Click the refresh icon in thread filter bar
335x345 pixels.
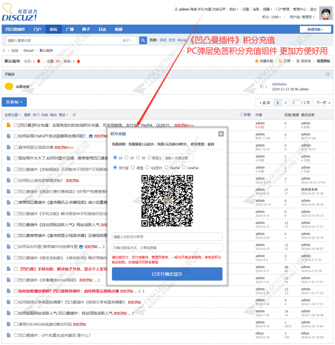tap(74, 115)
